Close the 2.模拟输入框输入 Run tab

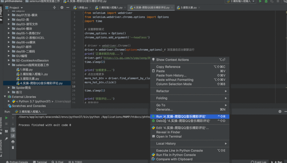pyautogui.click(x=43, y=111)
